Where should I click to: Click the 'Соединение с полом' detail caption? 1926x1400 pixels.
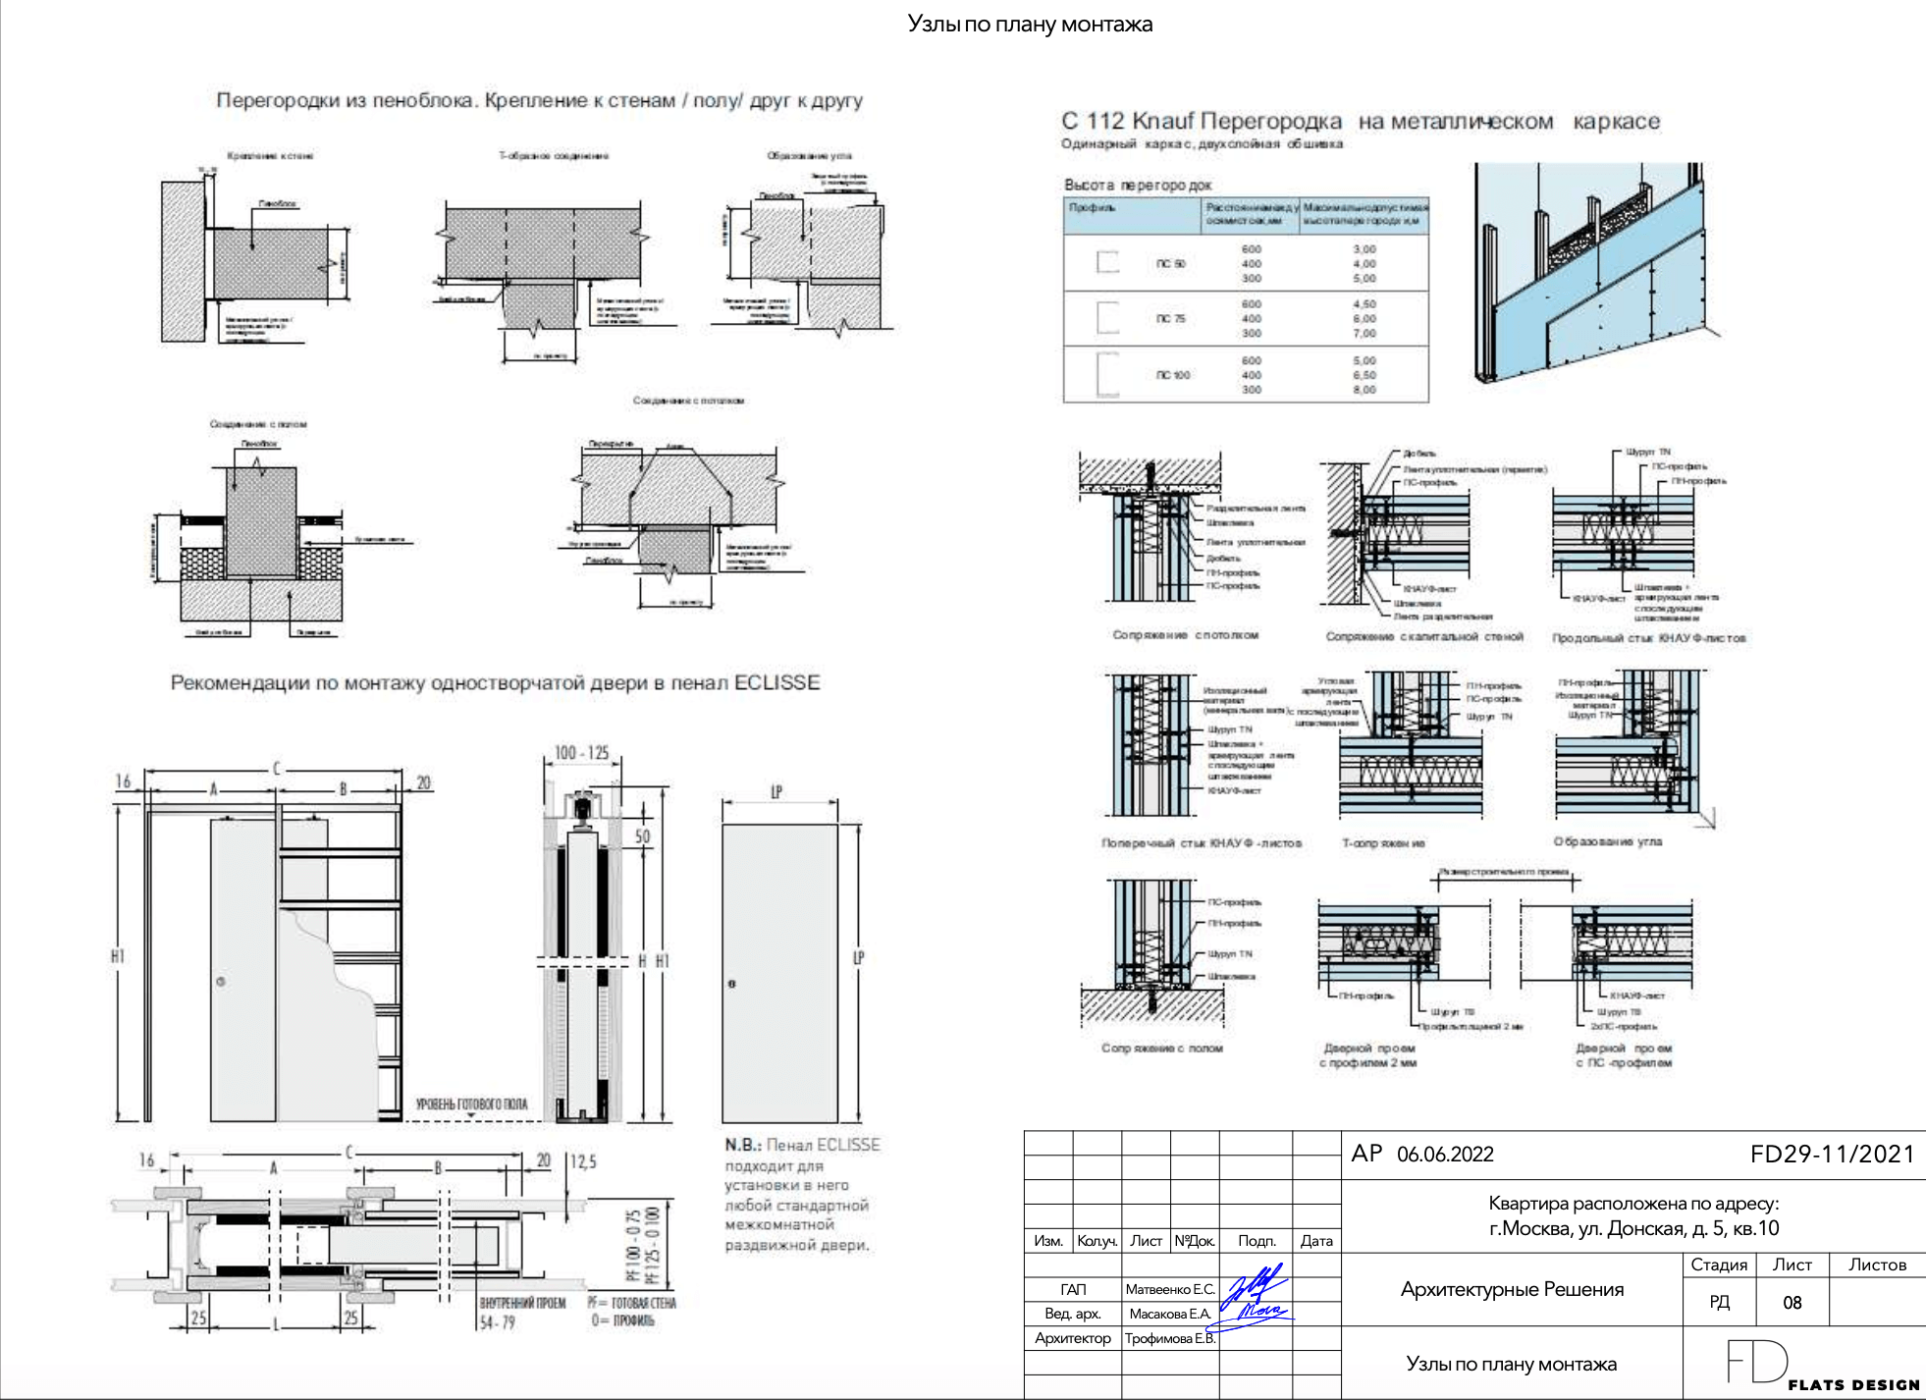(258, 424)
